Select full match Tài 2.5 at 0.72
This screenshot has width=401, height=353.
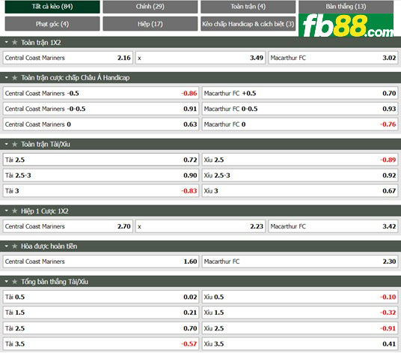coord(101,160)
